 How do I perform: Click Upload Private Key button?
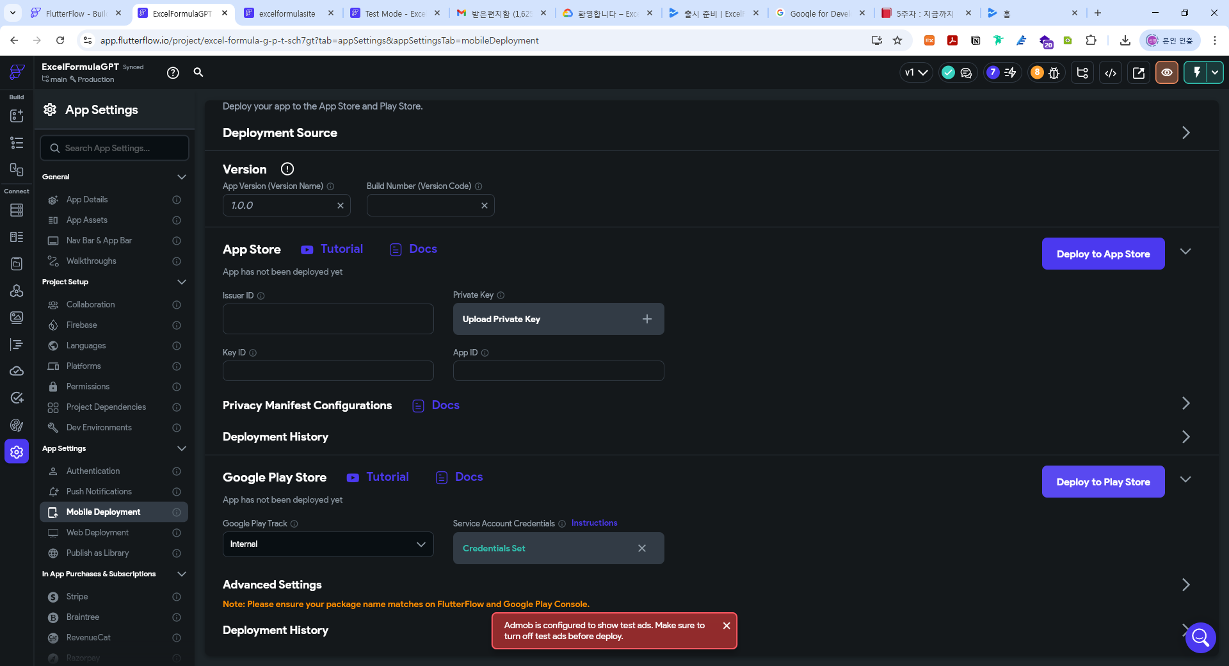coord(558,319)
